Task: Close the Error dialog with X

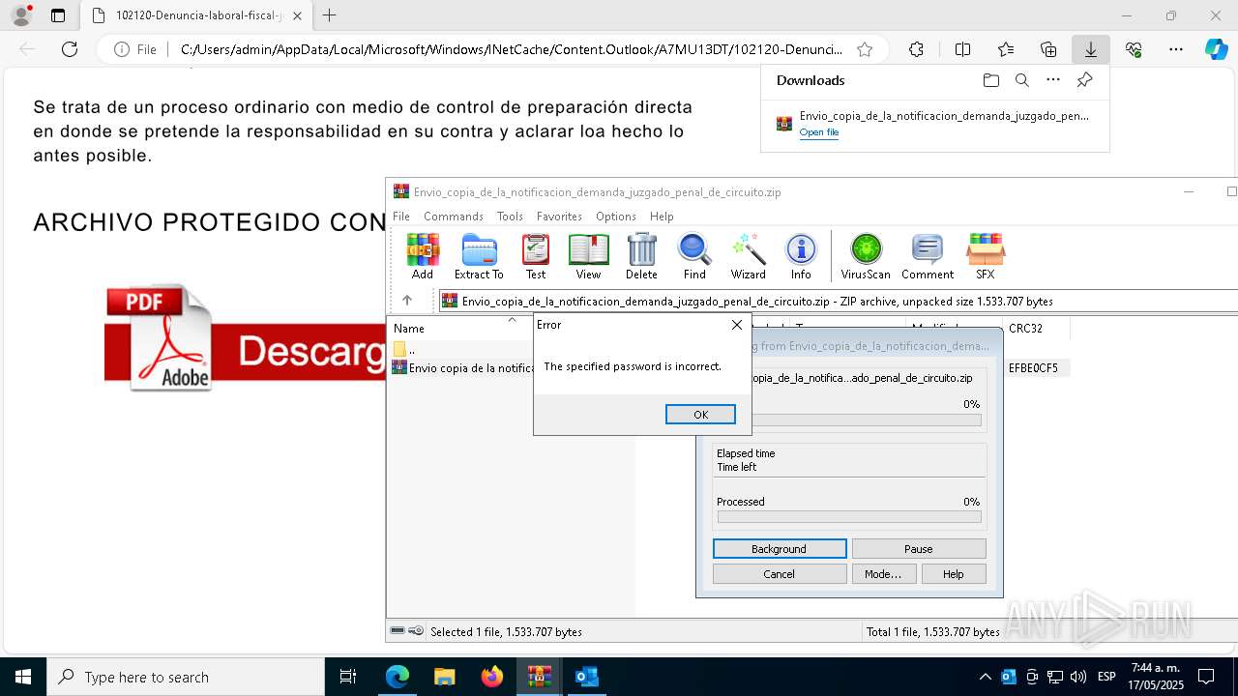Action: pos(737,325)
